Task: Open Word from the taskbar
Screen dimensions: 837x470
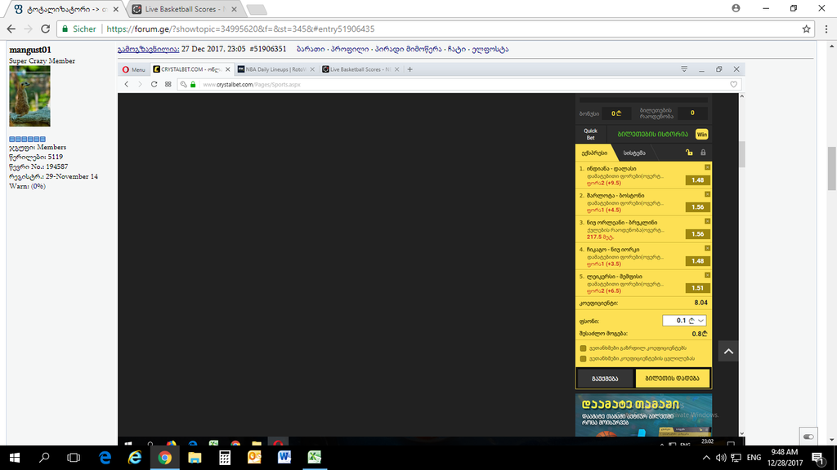Action: pos(284,457)
